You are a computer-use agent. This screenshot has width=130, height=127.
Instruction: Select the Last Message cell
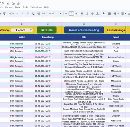[x=116, y=30]
